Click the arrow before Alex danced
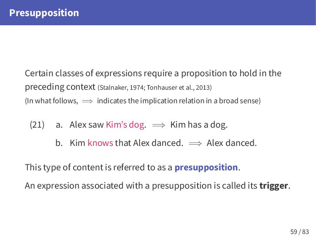316x237 pixels. tap(195, 143)
